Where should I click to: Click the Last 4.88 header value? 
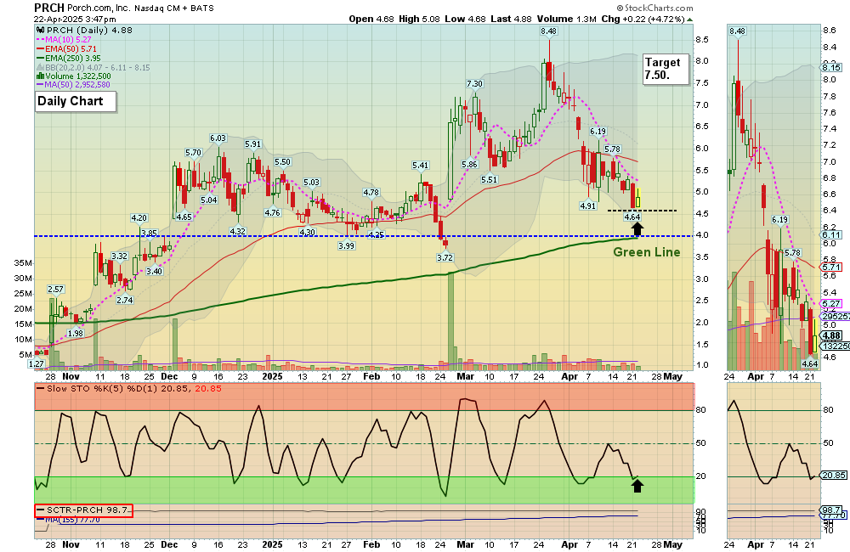coord(511,19)
